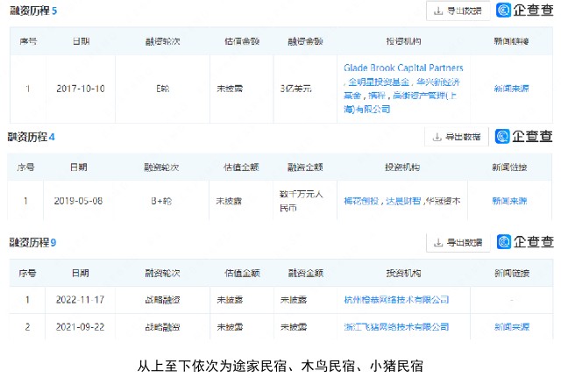
Task: Open 梅花创投 investor link
Action: [x=361, y=201]
